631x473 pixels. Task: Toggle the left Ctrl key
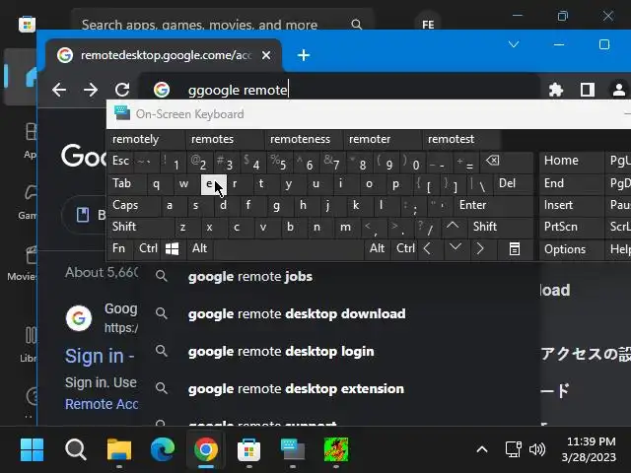click(148, 248)
